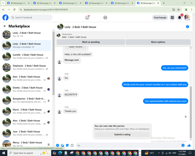Choose a sticker from the composer

click(x=67, y=145)
